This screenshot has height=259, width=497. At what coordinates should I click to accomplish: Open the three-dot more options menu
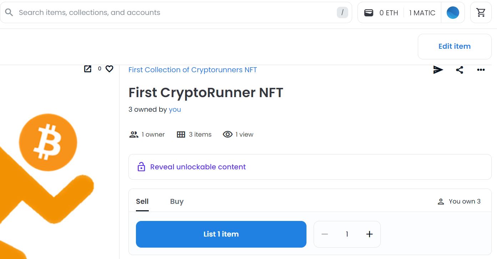click(x=481, y=70)
